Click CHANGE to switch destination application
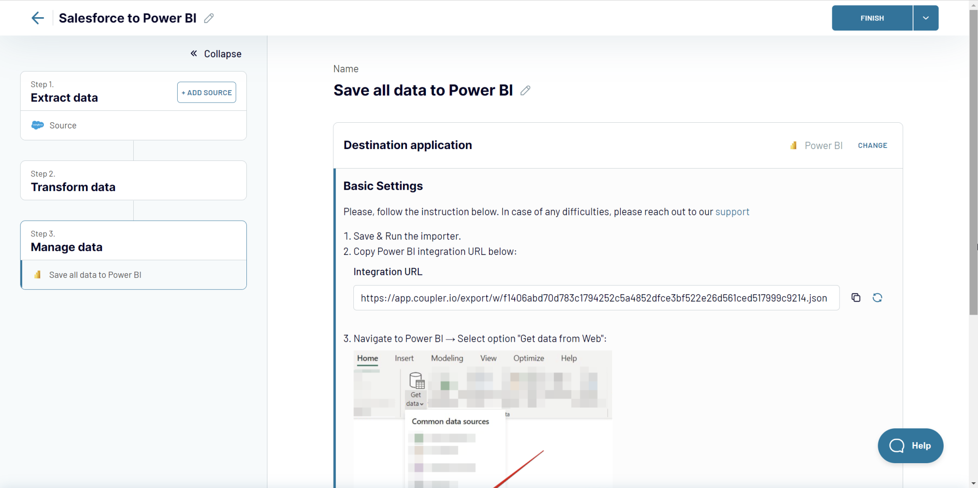Viewport: 978px width, 488px height. click(x=872, y=145)
